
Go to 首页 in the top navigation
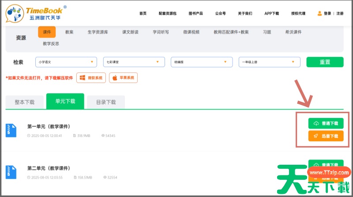click(x=143, y=14)
